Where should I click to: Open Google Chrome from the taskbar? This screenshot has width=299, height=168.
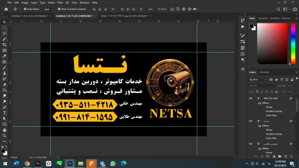[x=27, y=164]
